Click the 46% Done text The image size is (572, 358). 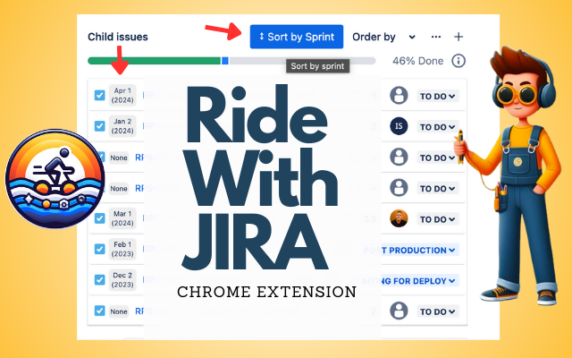coord(418,61)
